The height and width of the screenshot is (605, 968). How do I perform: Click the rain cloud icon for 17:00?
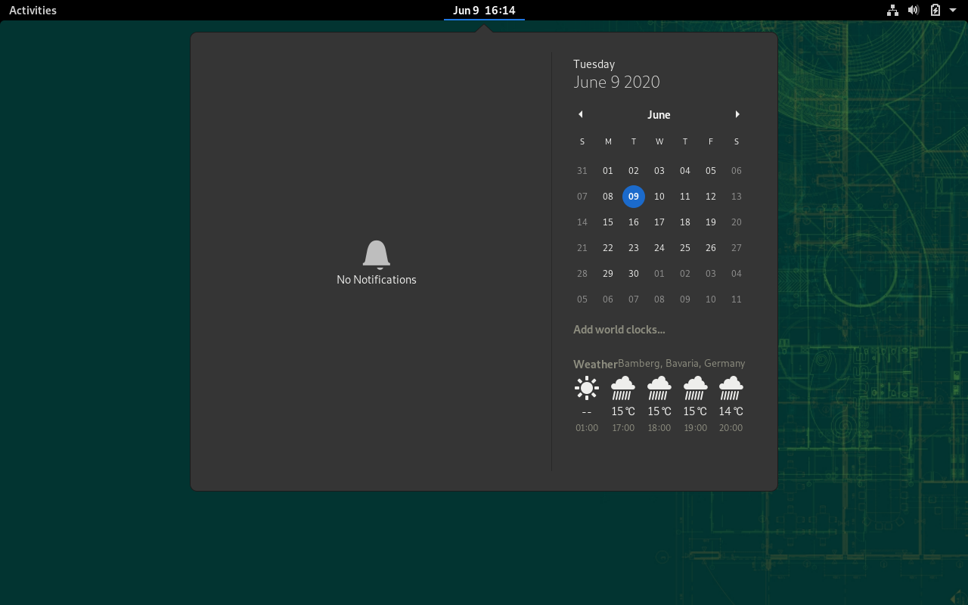pyautogui.click(x=623, y=388)
